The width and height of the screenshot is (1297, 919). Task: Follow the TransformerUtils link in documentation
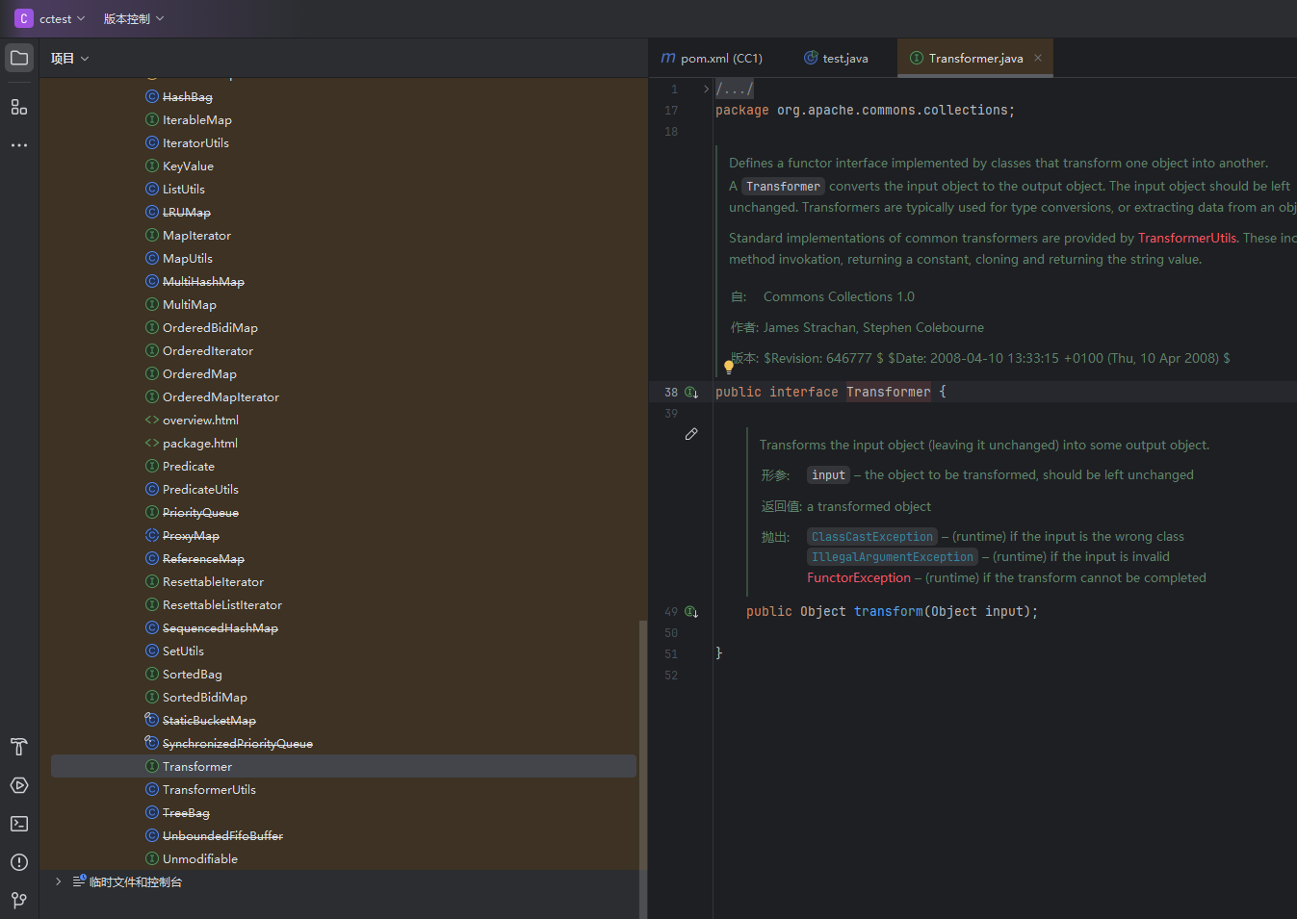tap(1186, 239)
